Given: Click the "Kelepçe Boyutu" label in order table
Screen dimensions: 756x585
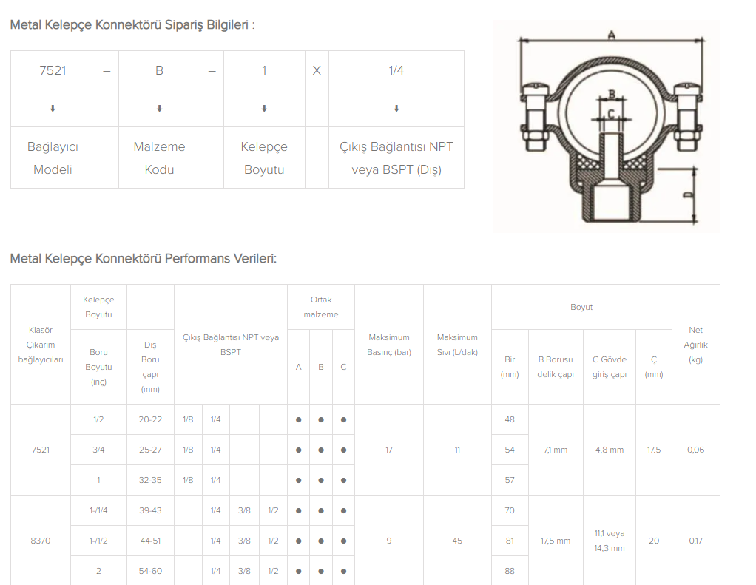Looking at the screenshot, I should point(264,158).
